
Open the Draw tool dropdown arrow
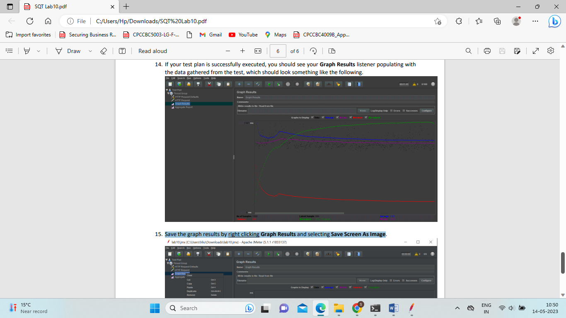90,51
